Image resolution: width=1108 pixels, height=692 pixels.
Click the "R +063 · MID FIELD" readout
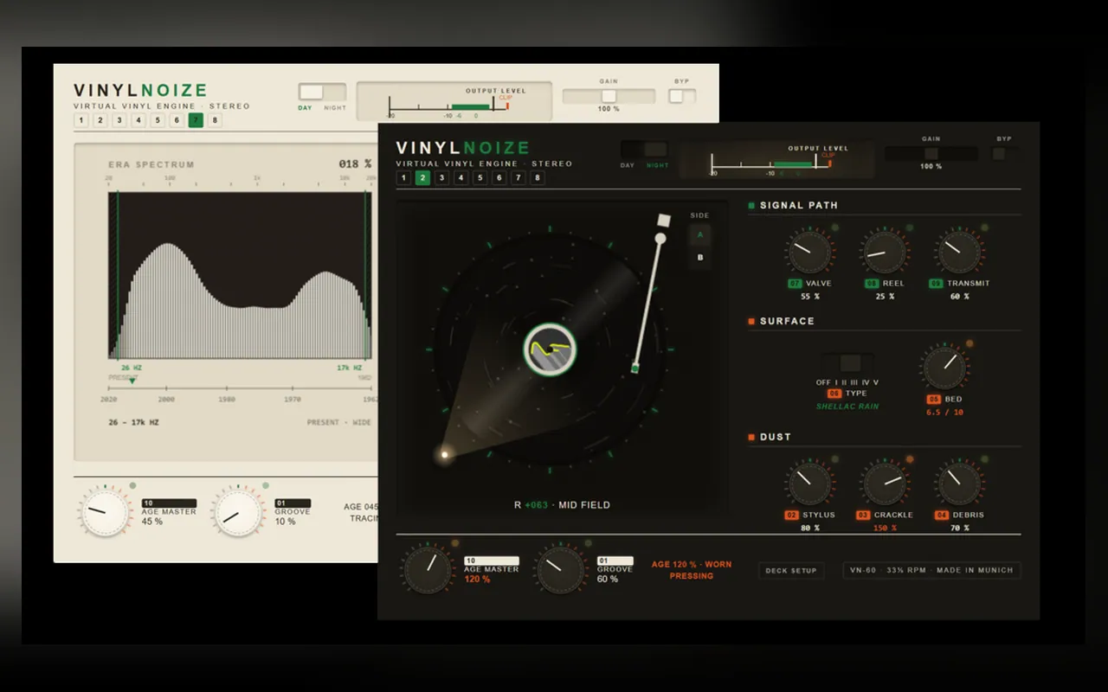pyautogui.click(x=562, y=505)
